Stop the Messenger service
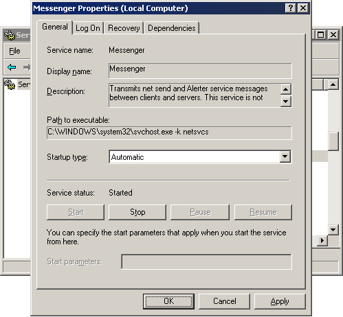 137,212
